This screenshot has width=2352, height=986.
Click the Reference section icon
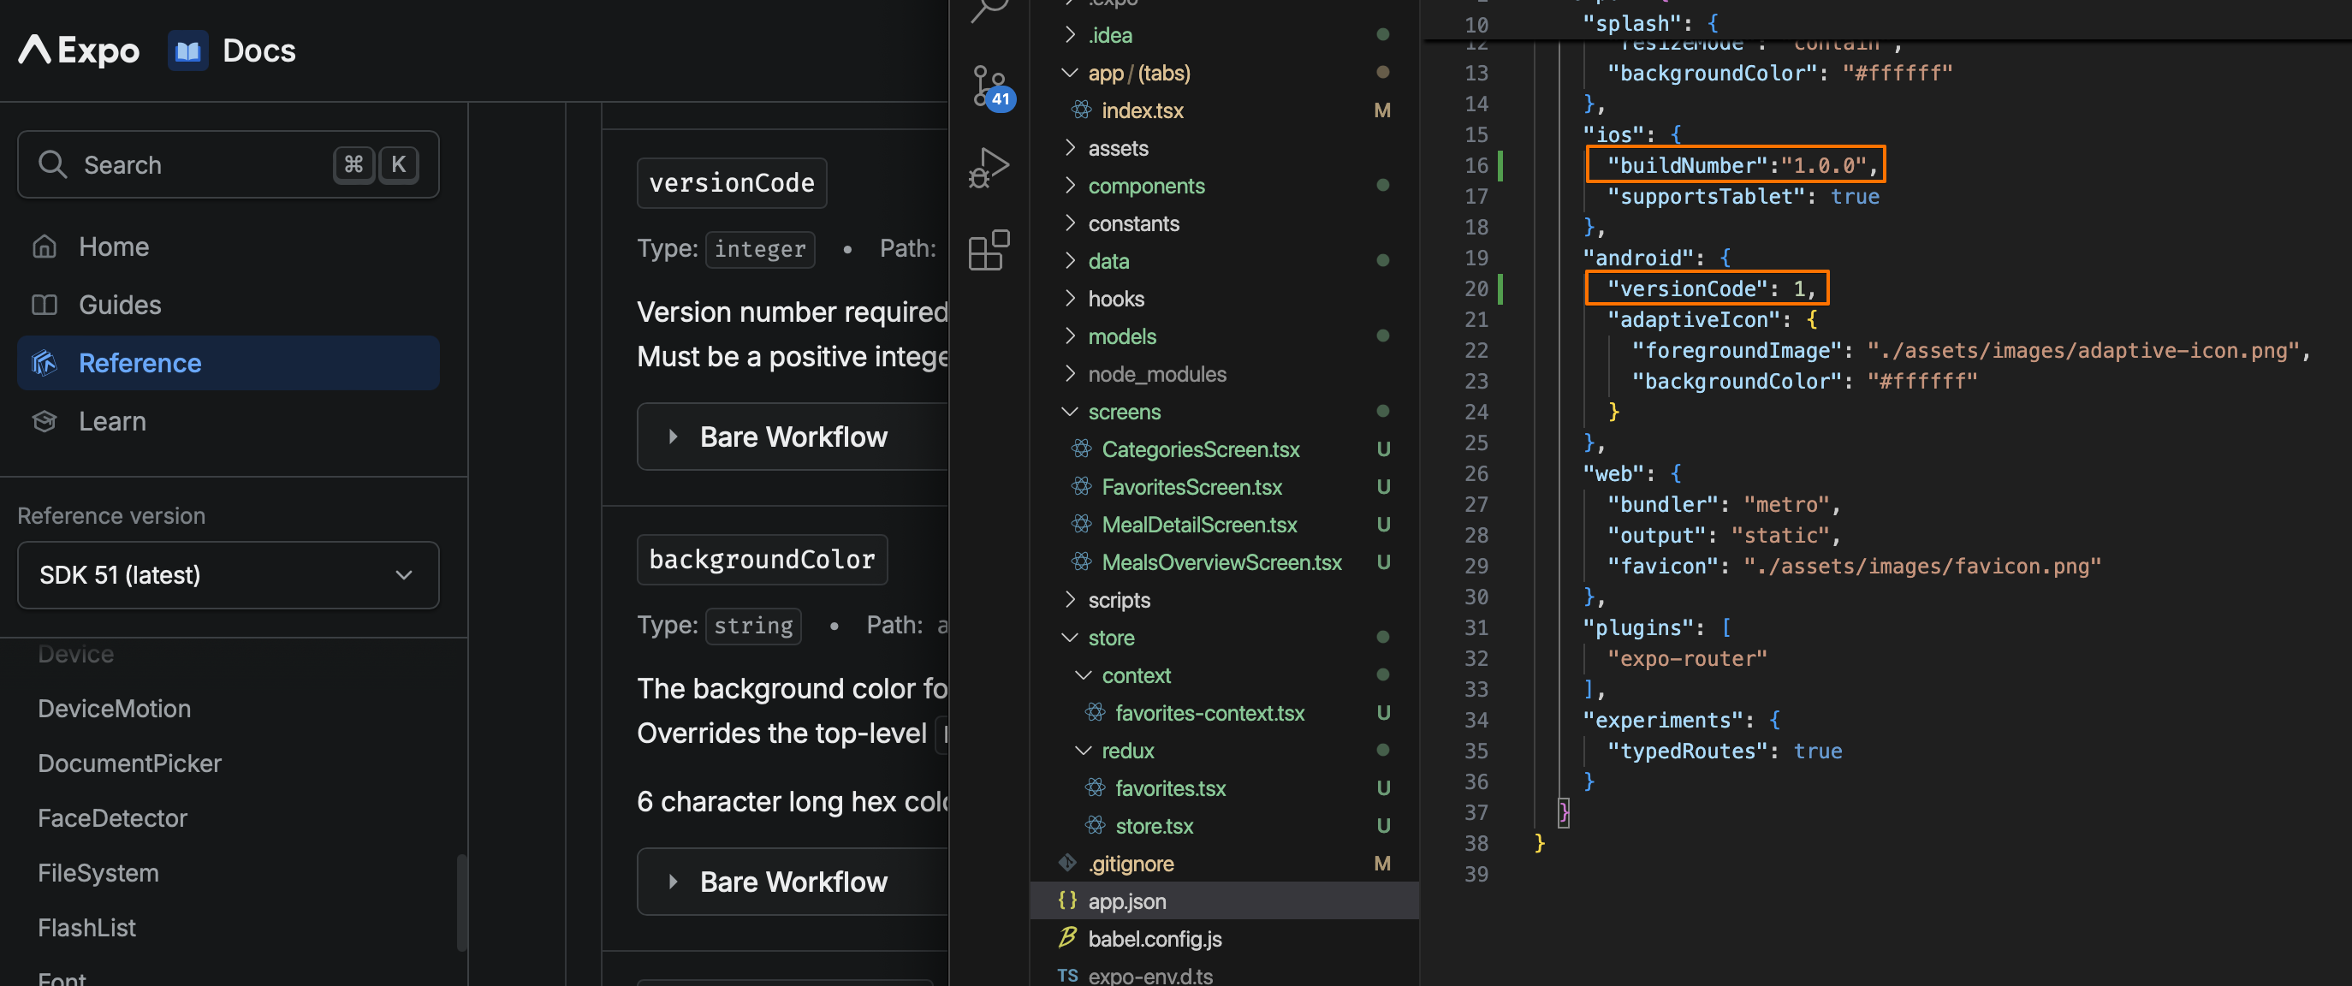(45, 364)
